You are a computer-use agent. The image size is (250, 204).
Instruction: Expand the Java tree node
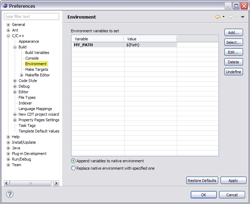(8, 148)
